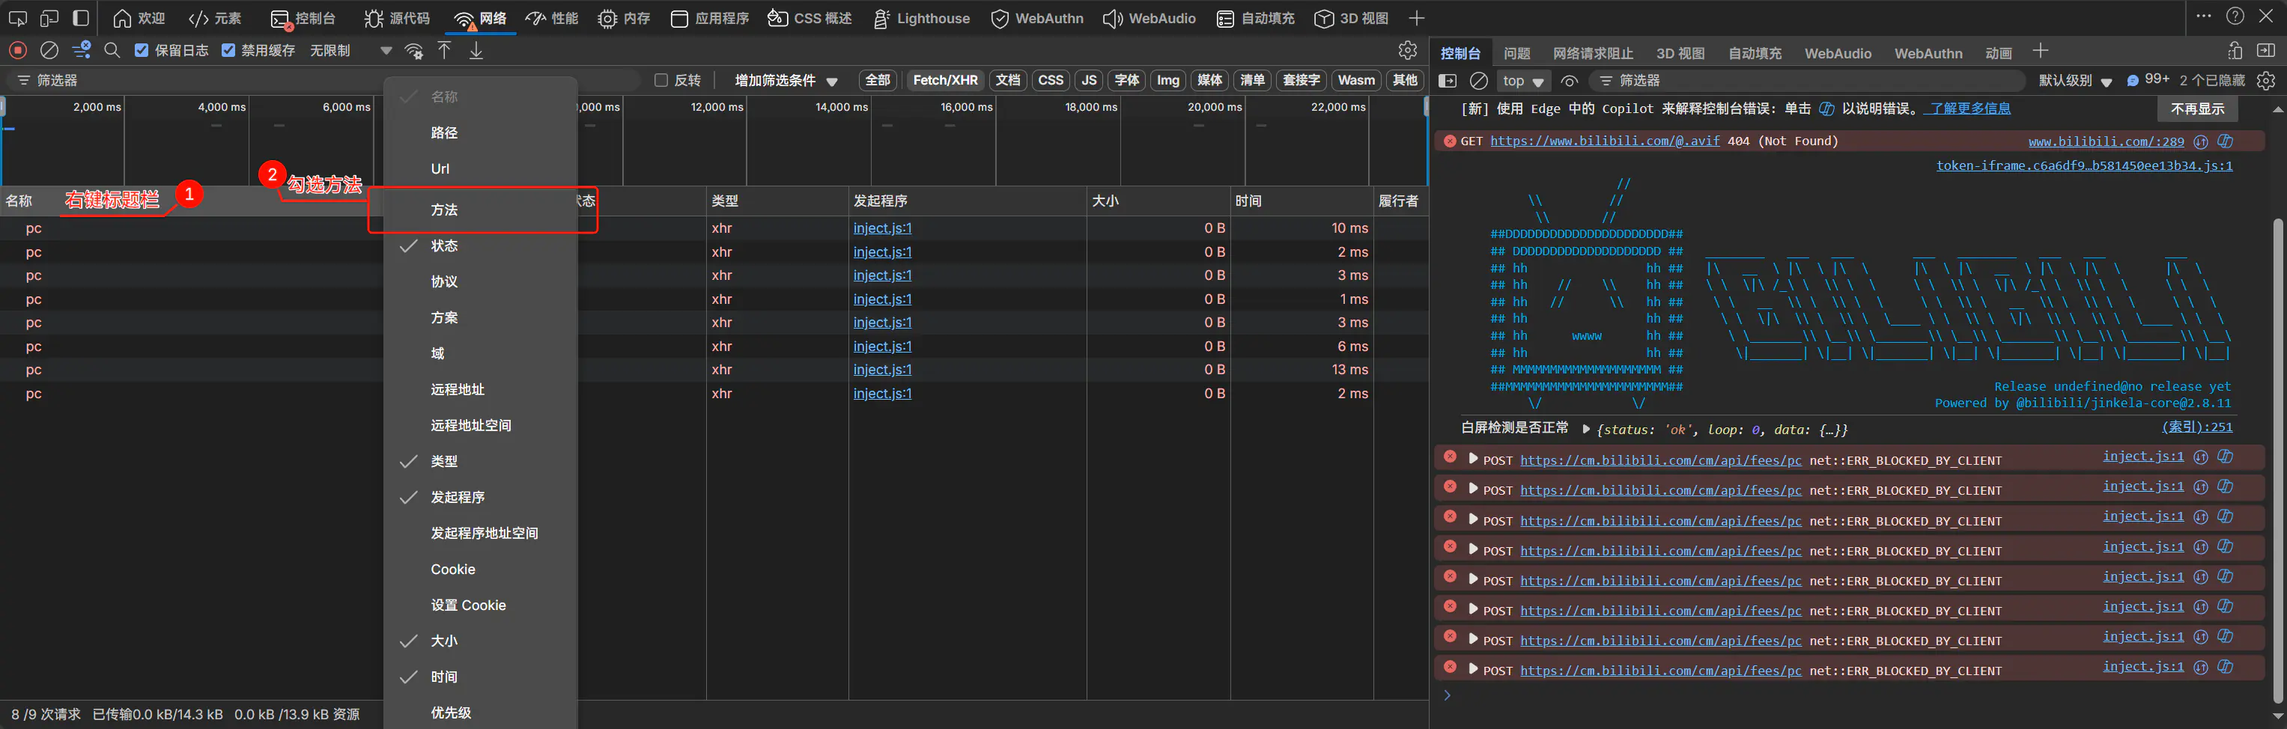The width and height of the screenshot is (2287, 729).
Task: Clear the network log
Action: (49, 51)
